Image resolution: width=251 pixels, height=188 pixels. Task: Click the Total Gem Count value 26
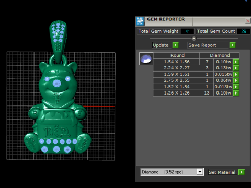pos(244,31)
